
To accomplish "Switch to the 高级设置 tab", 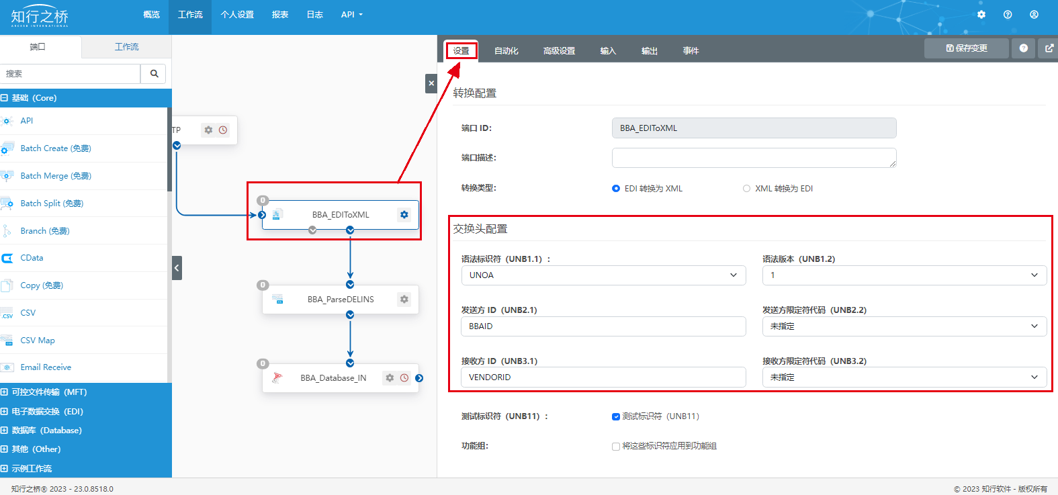I will tap(559, 51).
